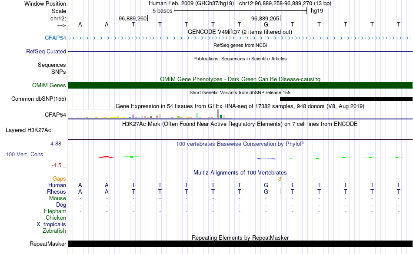Open the H3K27Ac Mark track title
The image size is (413, 254).
[x=240, y=124]
